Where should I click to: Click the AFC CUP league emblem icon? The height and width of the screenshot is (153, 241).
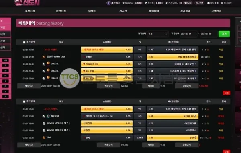point(48,116)
